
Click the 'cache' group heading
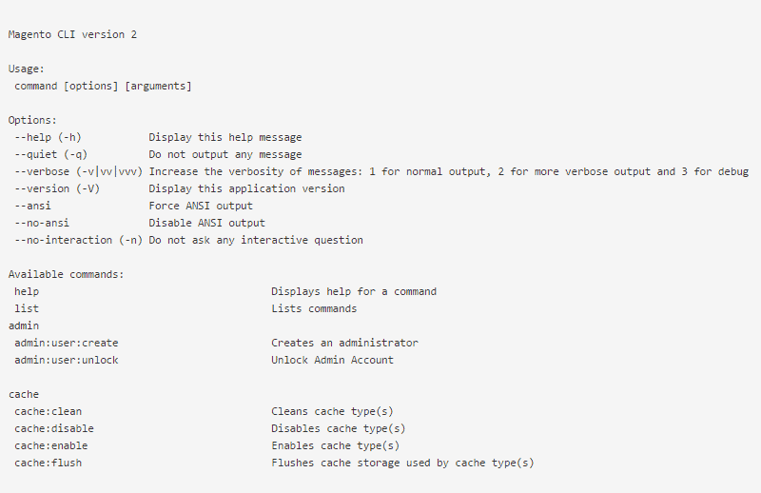(x=23, y=395)
